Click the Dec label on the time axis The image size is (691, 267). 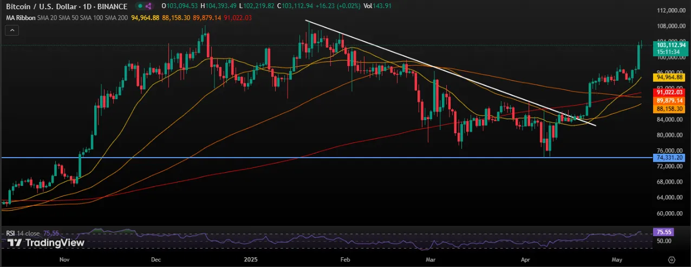tap(157, 260)
